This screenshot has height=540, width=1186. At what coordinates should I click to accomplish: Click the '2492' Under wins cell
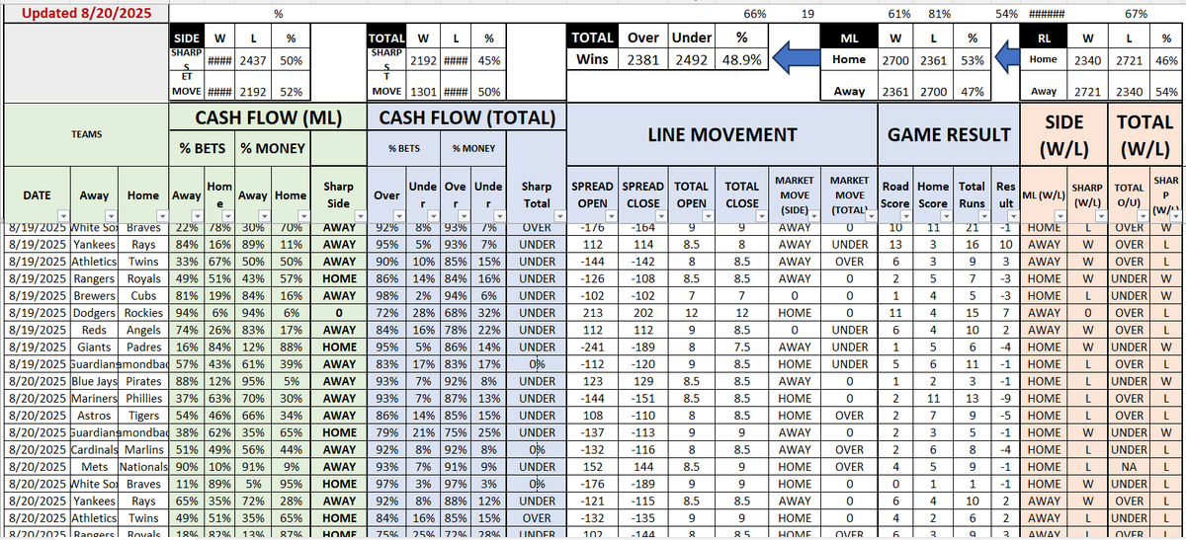click(x=692, y=60)
